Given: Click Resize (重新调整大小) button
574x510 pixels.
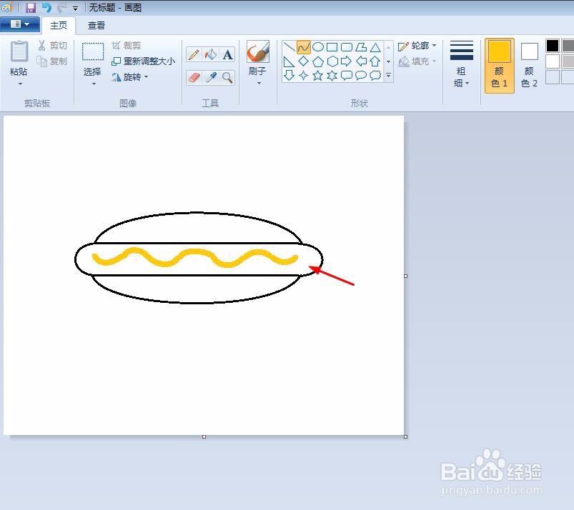Looking at the screenshot, I should pyautogui.click(x=144, y=61).
